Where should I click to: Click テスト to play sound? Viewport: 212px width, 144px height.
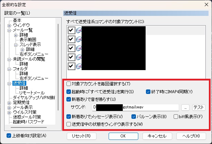pyautogui.click(x=199, y=107)
